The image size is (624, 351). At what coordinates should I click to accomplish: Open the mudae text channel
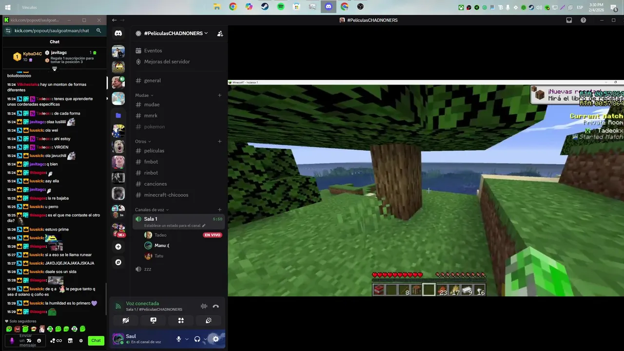[x=178, y=105]
